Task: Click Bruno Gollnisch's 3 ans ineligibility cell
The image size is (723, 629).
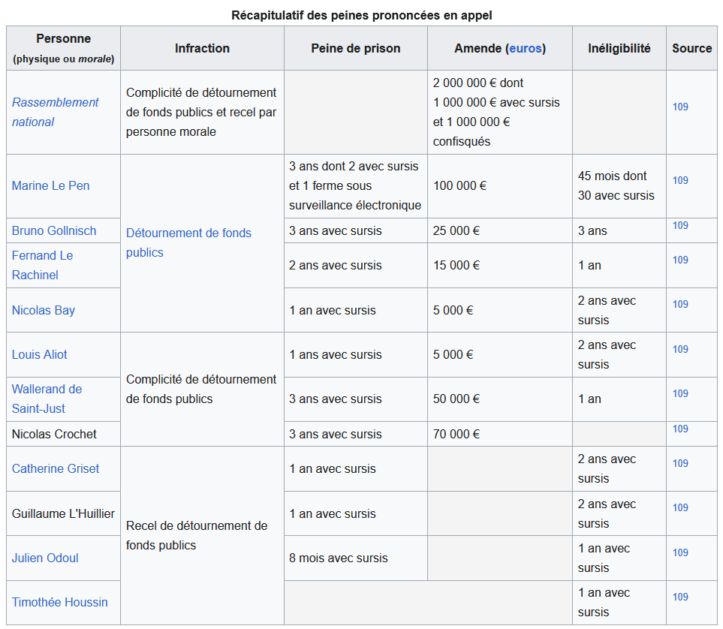Action: point(619,230)
